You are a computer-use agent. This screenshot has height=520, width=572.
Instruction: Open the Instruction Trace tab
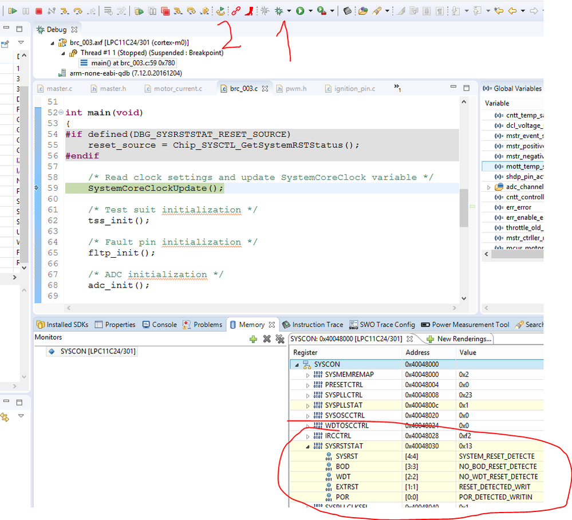click(x=313, y=324)
